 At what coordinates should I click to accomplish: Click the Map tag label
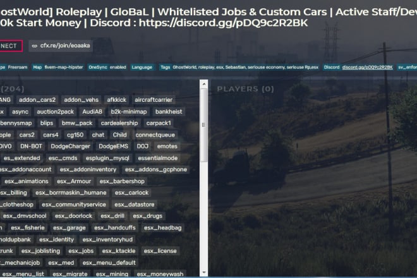(37, 68)
